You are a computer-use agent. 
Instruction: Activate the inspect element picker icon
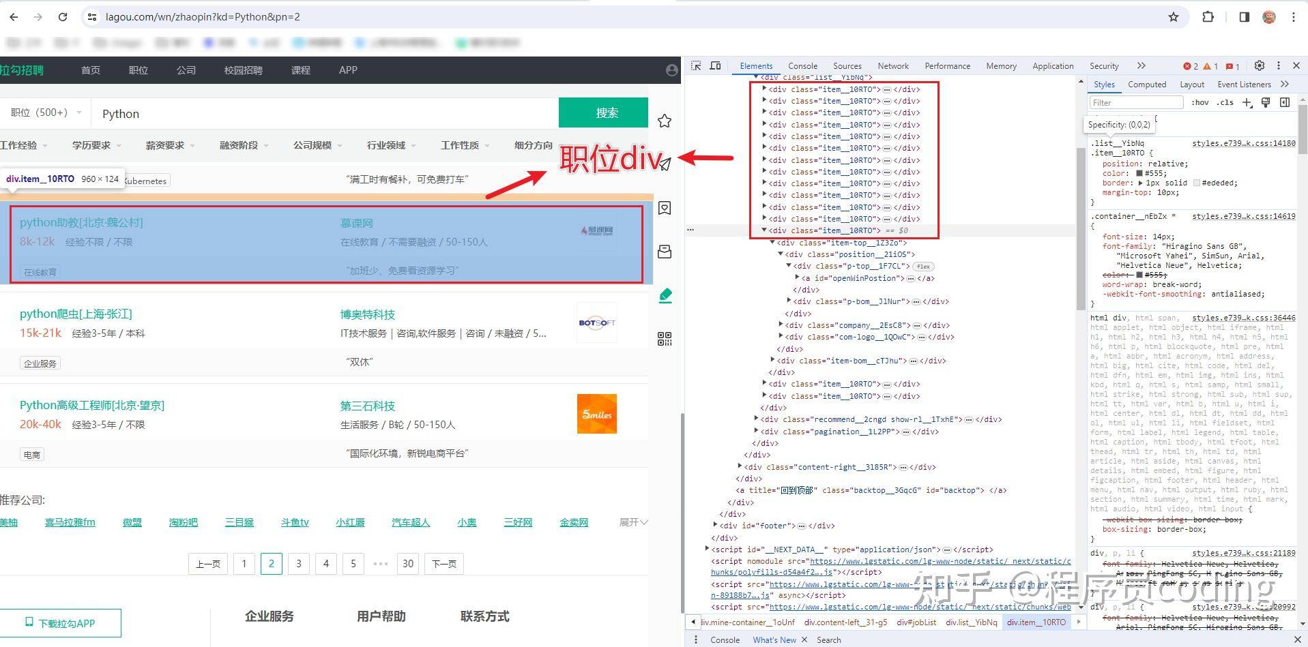(x=696, y=65)
